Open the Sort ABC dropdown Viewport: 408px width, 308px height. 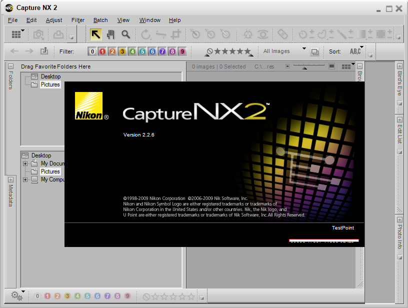click(356, 51)
